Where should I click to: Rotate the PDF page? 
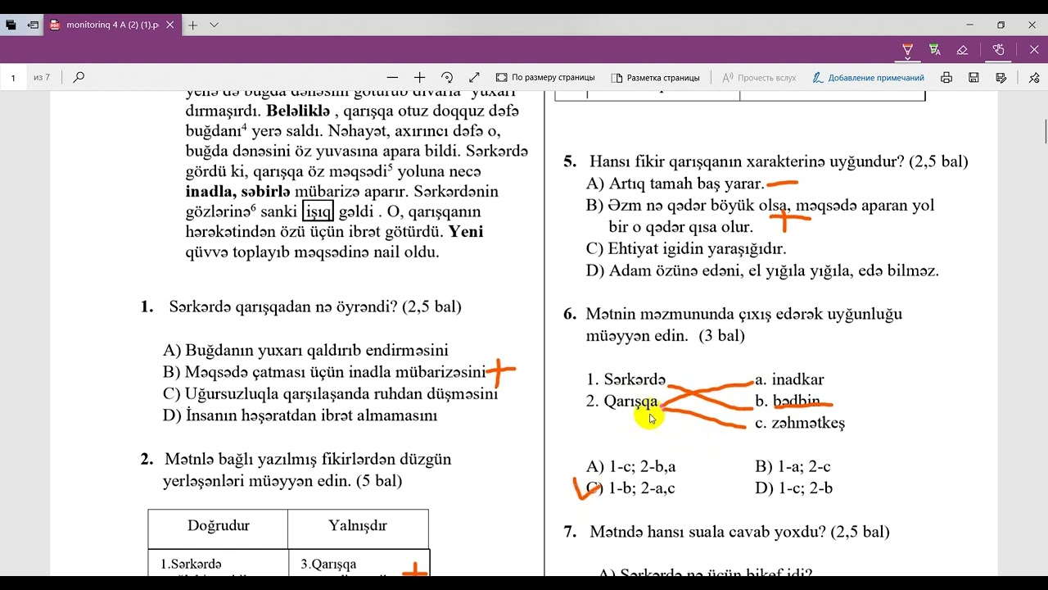(447, 77)
